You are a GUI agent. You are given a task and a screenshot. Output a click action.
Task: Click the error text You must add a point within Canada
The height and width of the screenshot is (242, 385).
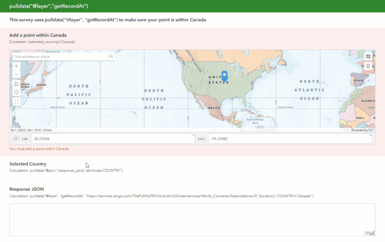tap(39, 149)
